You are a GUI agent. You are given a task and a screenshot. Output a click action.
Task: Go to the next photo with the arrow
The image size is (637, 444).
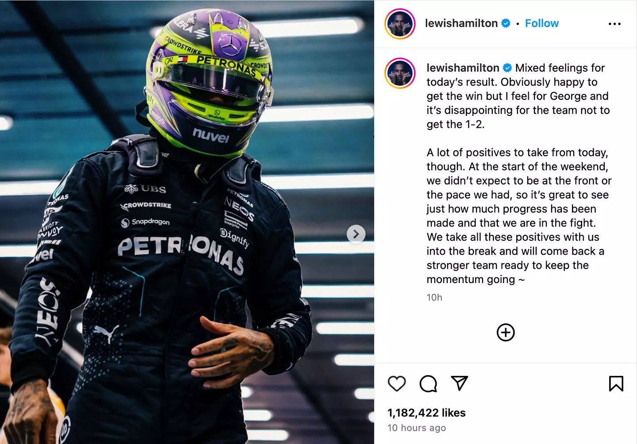(x=356, y=234)
